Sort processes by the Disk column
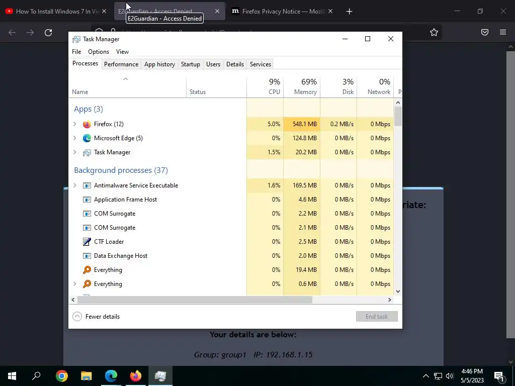515x386 pixels. tap(338, 86)
